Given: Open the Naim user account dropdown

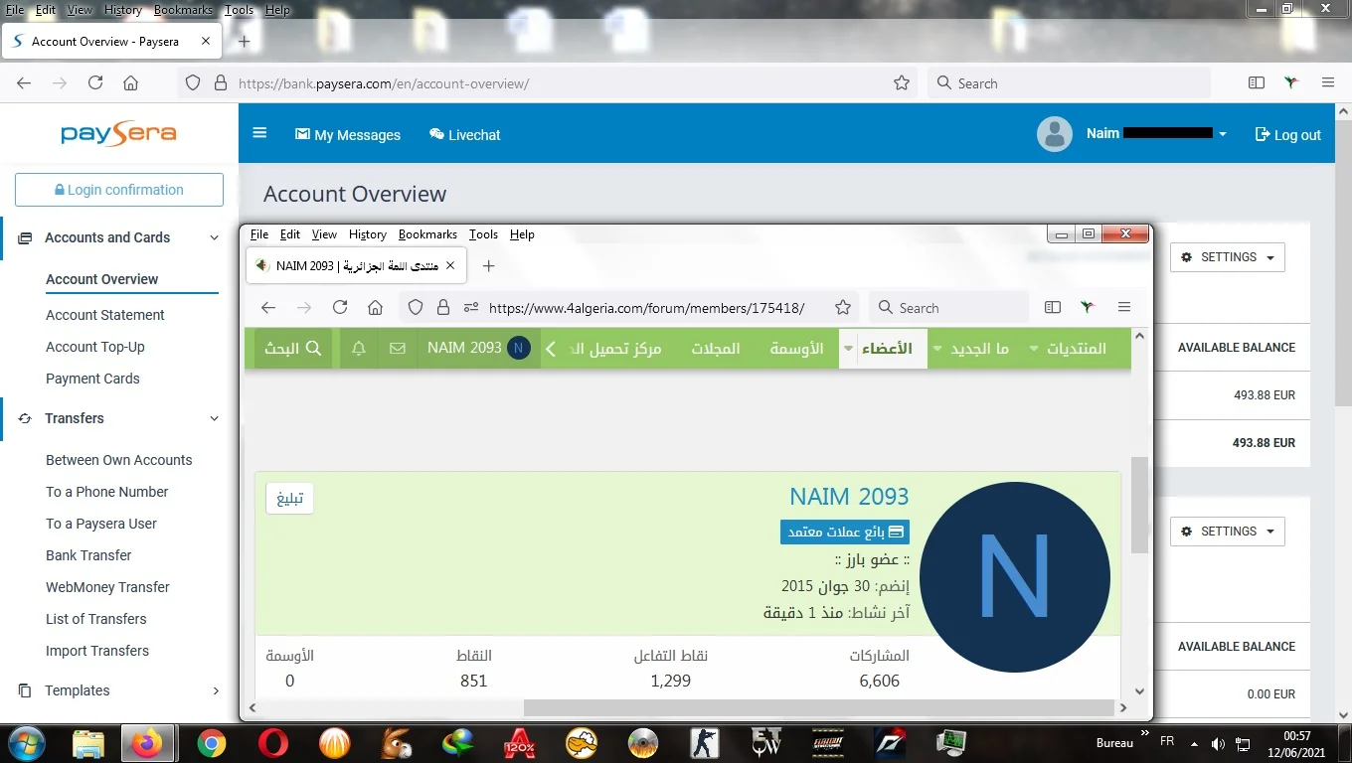Looking at the screenshot, I should click(x=1222, y=134).
